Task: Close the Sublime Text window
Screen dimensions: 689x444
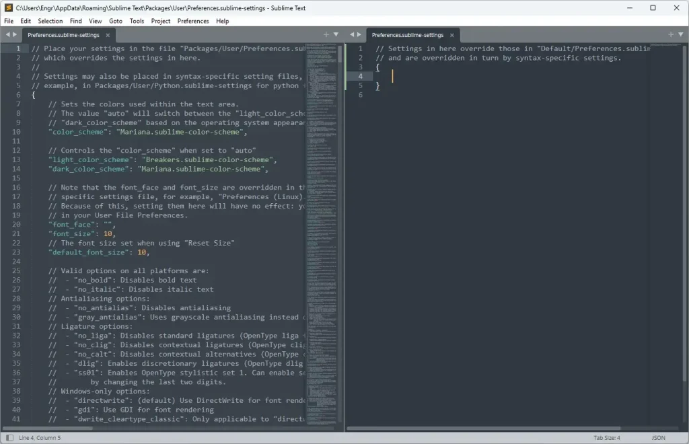Action: click(x=677, y=7)
